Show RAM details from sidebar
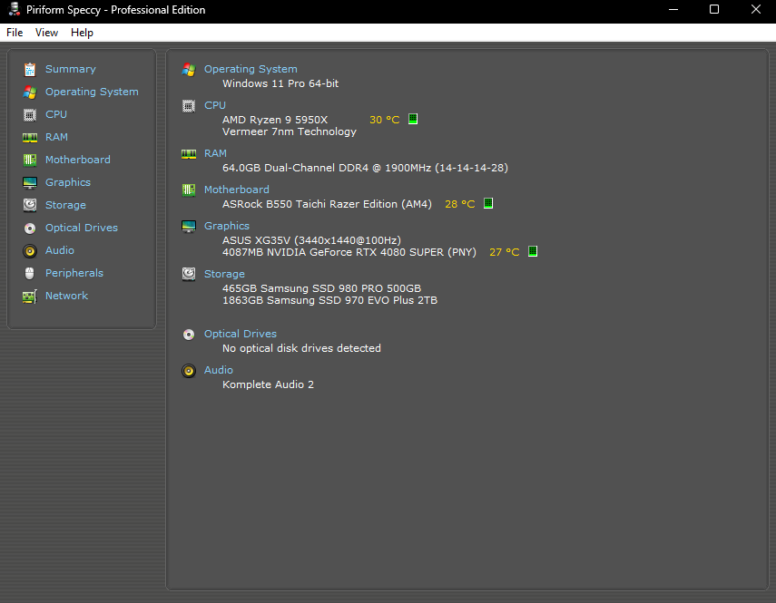This screenshot has width=776, height=603. point(56,137)
